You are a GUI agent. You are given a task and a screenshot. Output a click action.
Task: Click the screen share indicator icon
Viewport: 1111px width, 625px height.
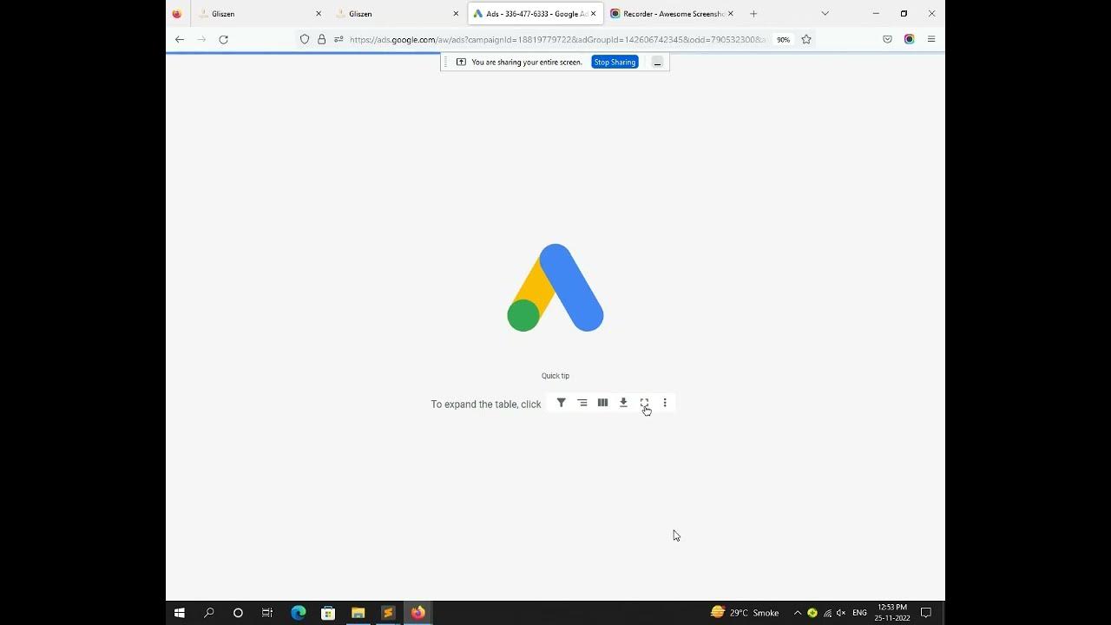[461, 62]
